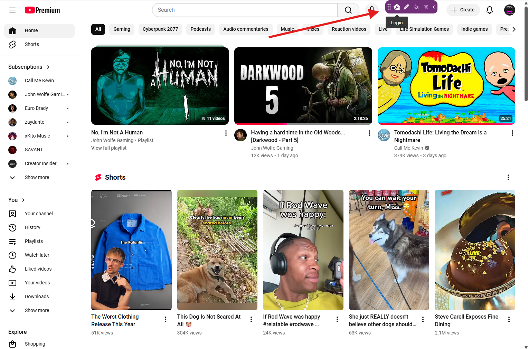528x349 pixels.
Task: Play This Dog Is Not Scared short
Action: [217, 250]
